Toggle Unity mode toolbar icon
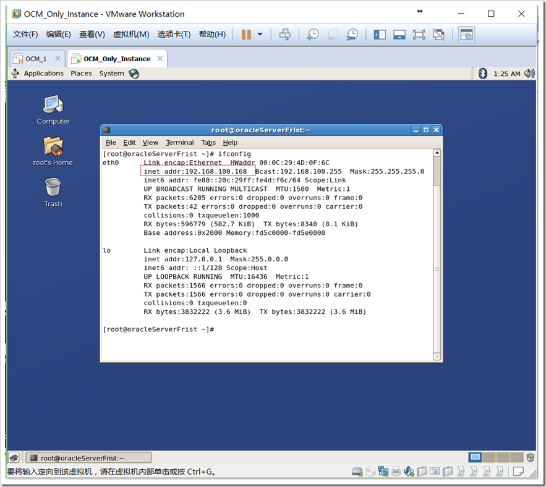This screenshot has width=546, height=487. pos(439,35)
